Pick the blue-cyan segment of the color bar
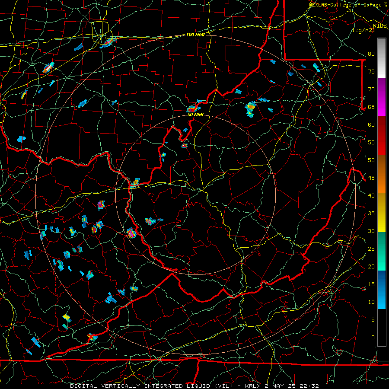The width and height of the screenshot is (389, 389). click(382, 290)
